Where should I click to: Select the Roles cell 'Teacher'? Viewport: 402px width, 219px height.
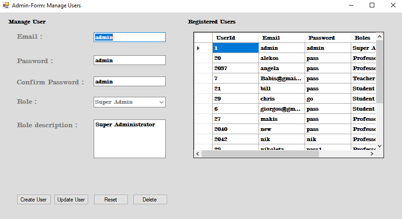[x=363, y=78]
